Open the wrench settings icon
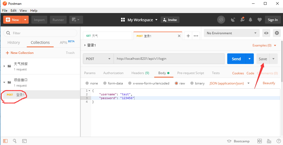Screen dimensions: 283x145 pyautogui.click(x=242, y=19)
